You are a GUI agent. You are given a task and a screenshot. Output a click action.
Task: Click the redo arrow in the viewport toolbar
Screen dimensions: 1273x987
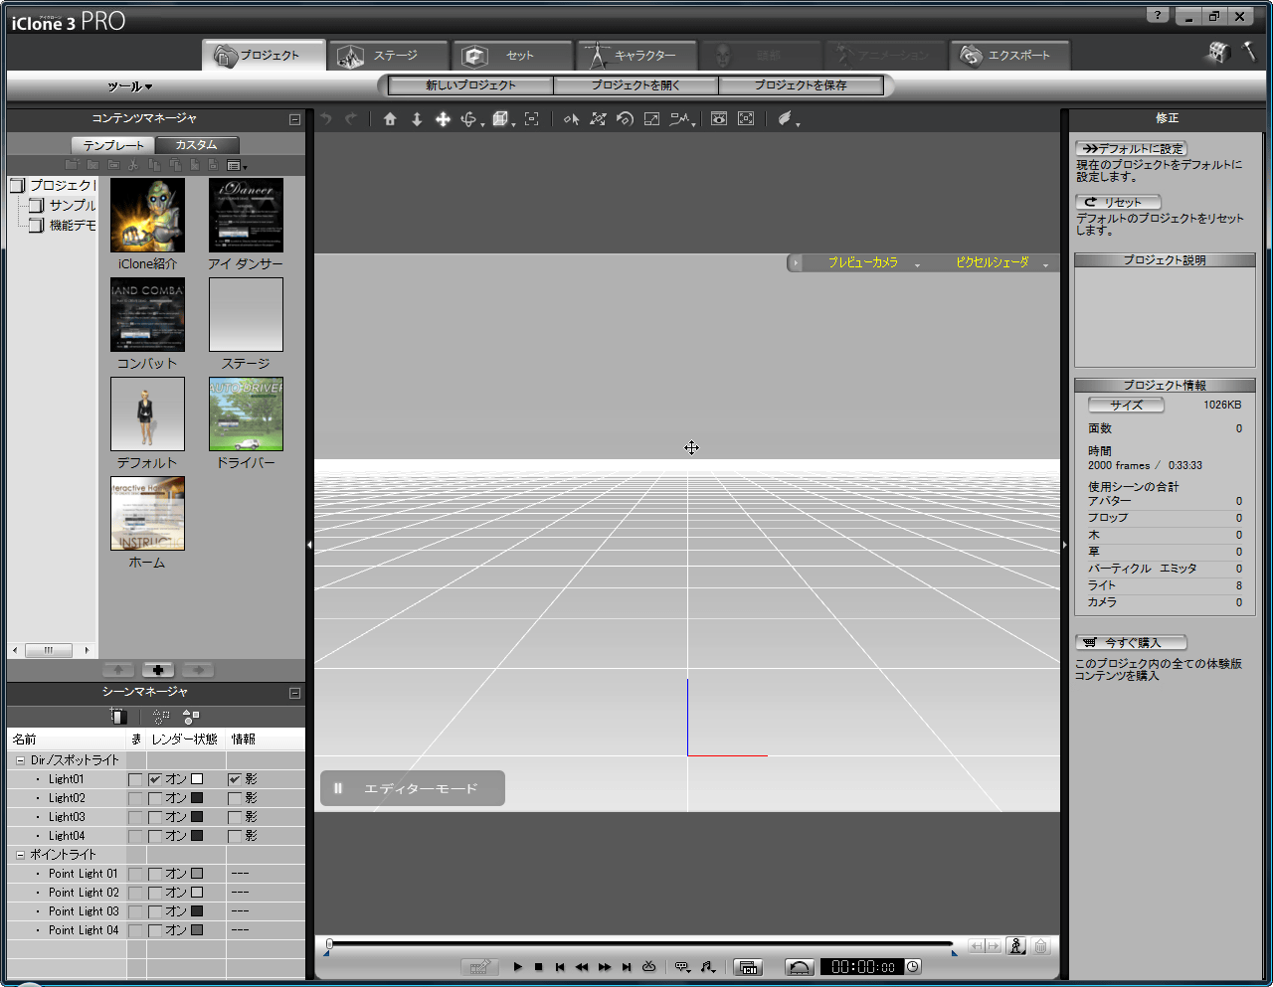pyautogui.click(x=350, y=118)
